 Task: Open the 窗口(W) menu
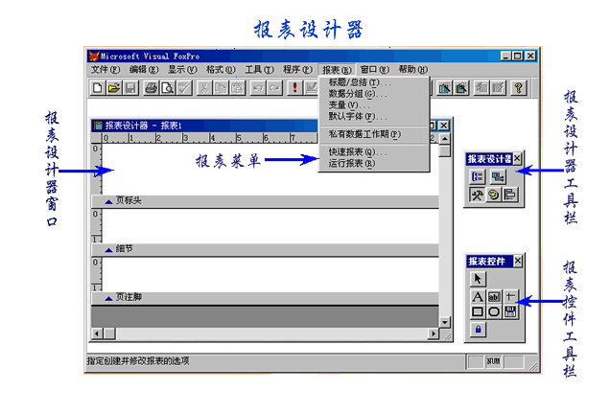pyautogui.click(x=374, y=70)
